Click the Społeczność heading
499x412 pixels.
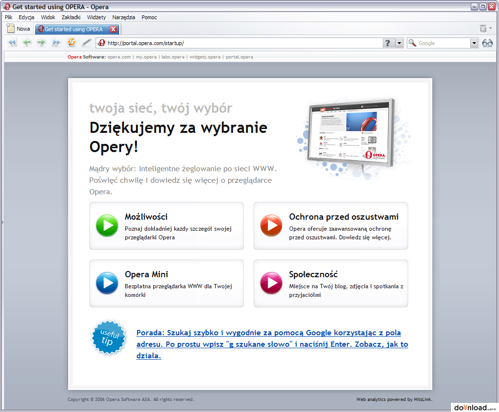(313, 274)
